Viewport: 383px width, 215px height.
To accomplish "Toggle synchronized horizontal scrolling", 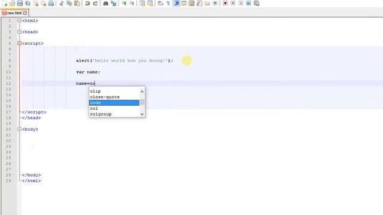I will pyautogui.click(x=150, y=3).
